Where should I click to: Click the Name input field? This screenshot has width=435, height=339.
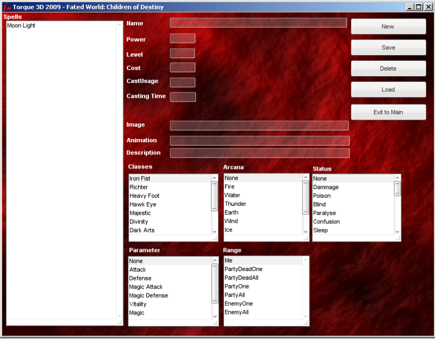[258, 23]
